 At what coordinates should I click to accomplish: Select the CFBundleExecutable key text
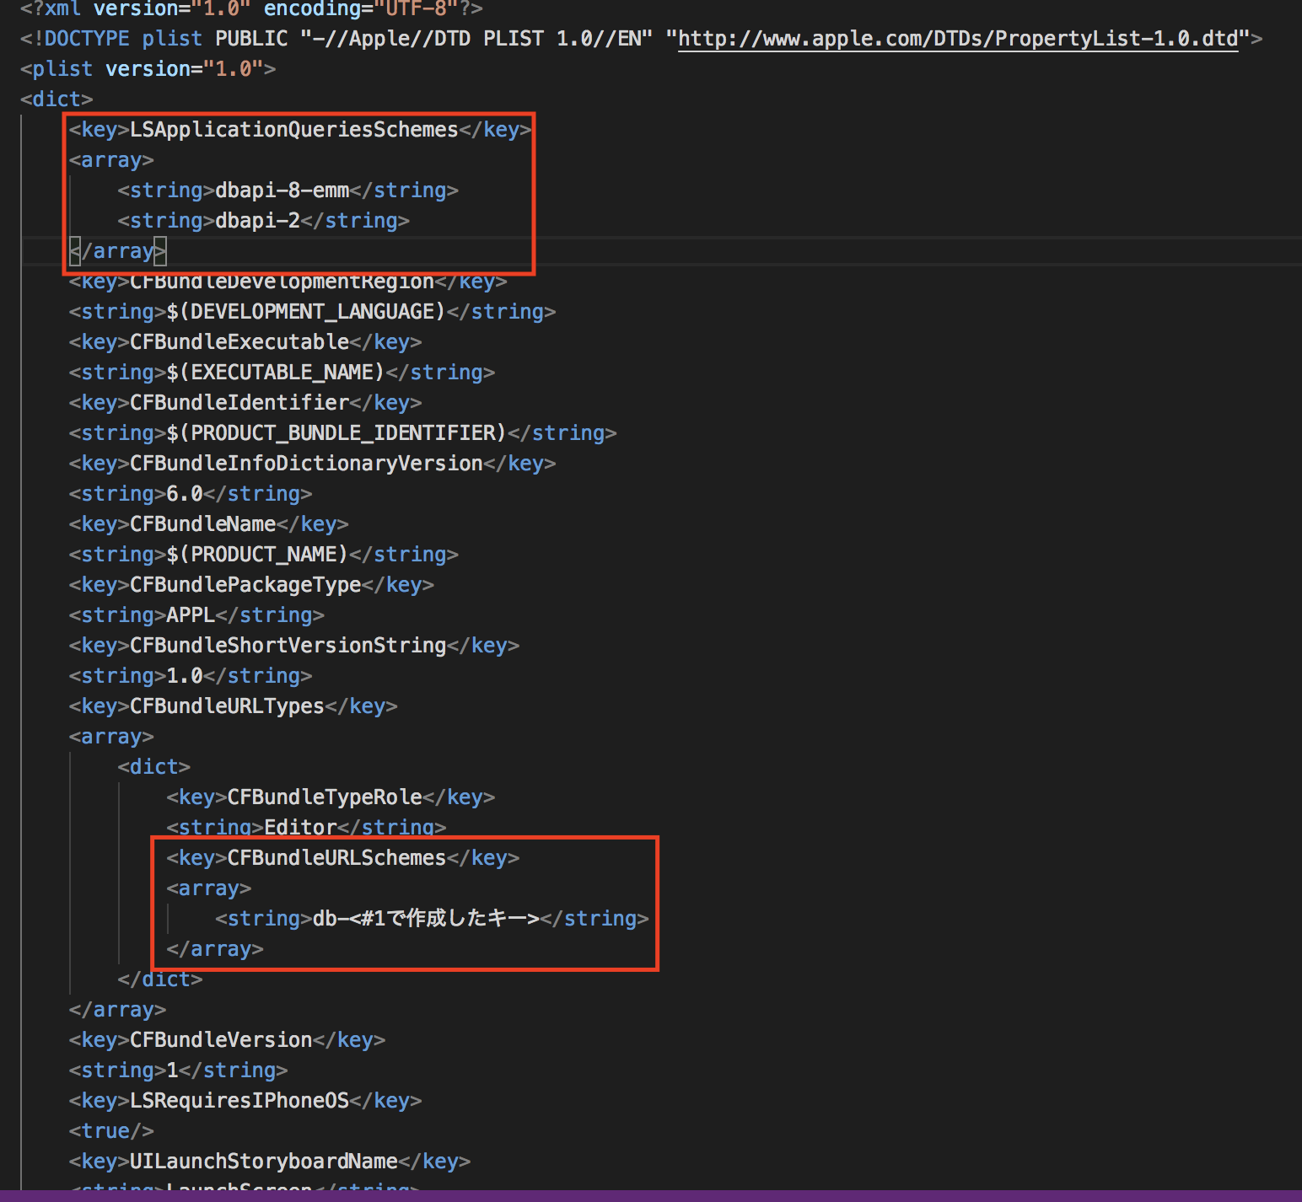coord(239,342)
